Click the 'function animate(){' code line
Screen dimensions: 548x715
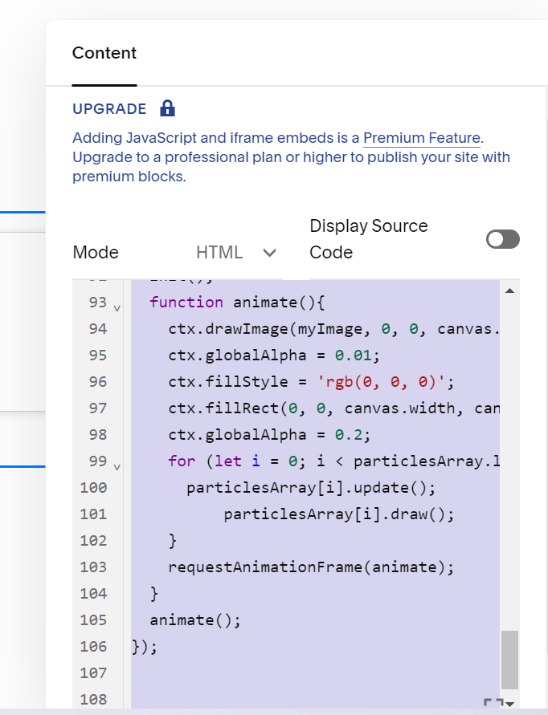[237, 303]
